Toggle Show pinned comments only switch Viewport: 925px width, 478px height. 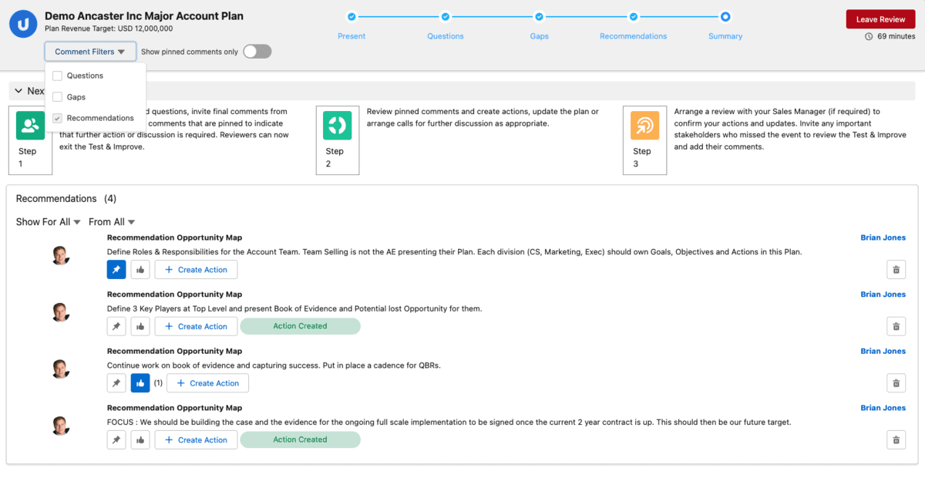click(257, 52)
